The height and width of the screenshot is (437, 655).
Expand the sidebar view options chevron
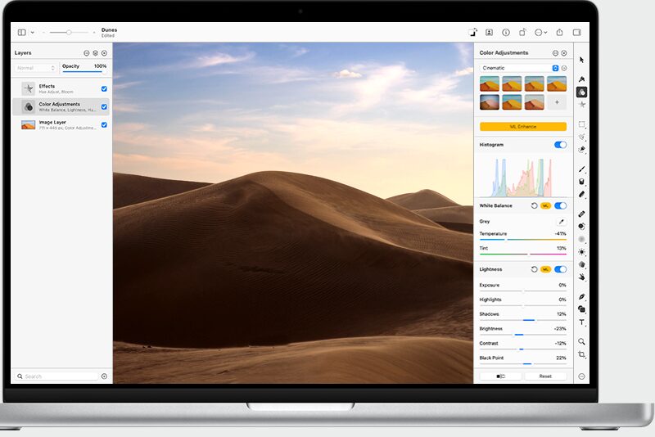tap(33, 33)
